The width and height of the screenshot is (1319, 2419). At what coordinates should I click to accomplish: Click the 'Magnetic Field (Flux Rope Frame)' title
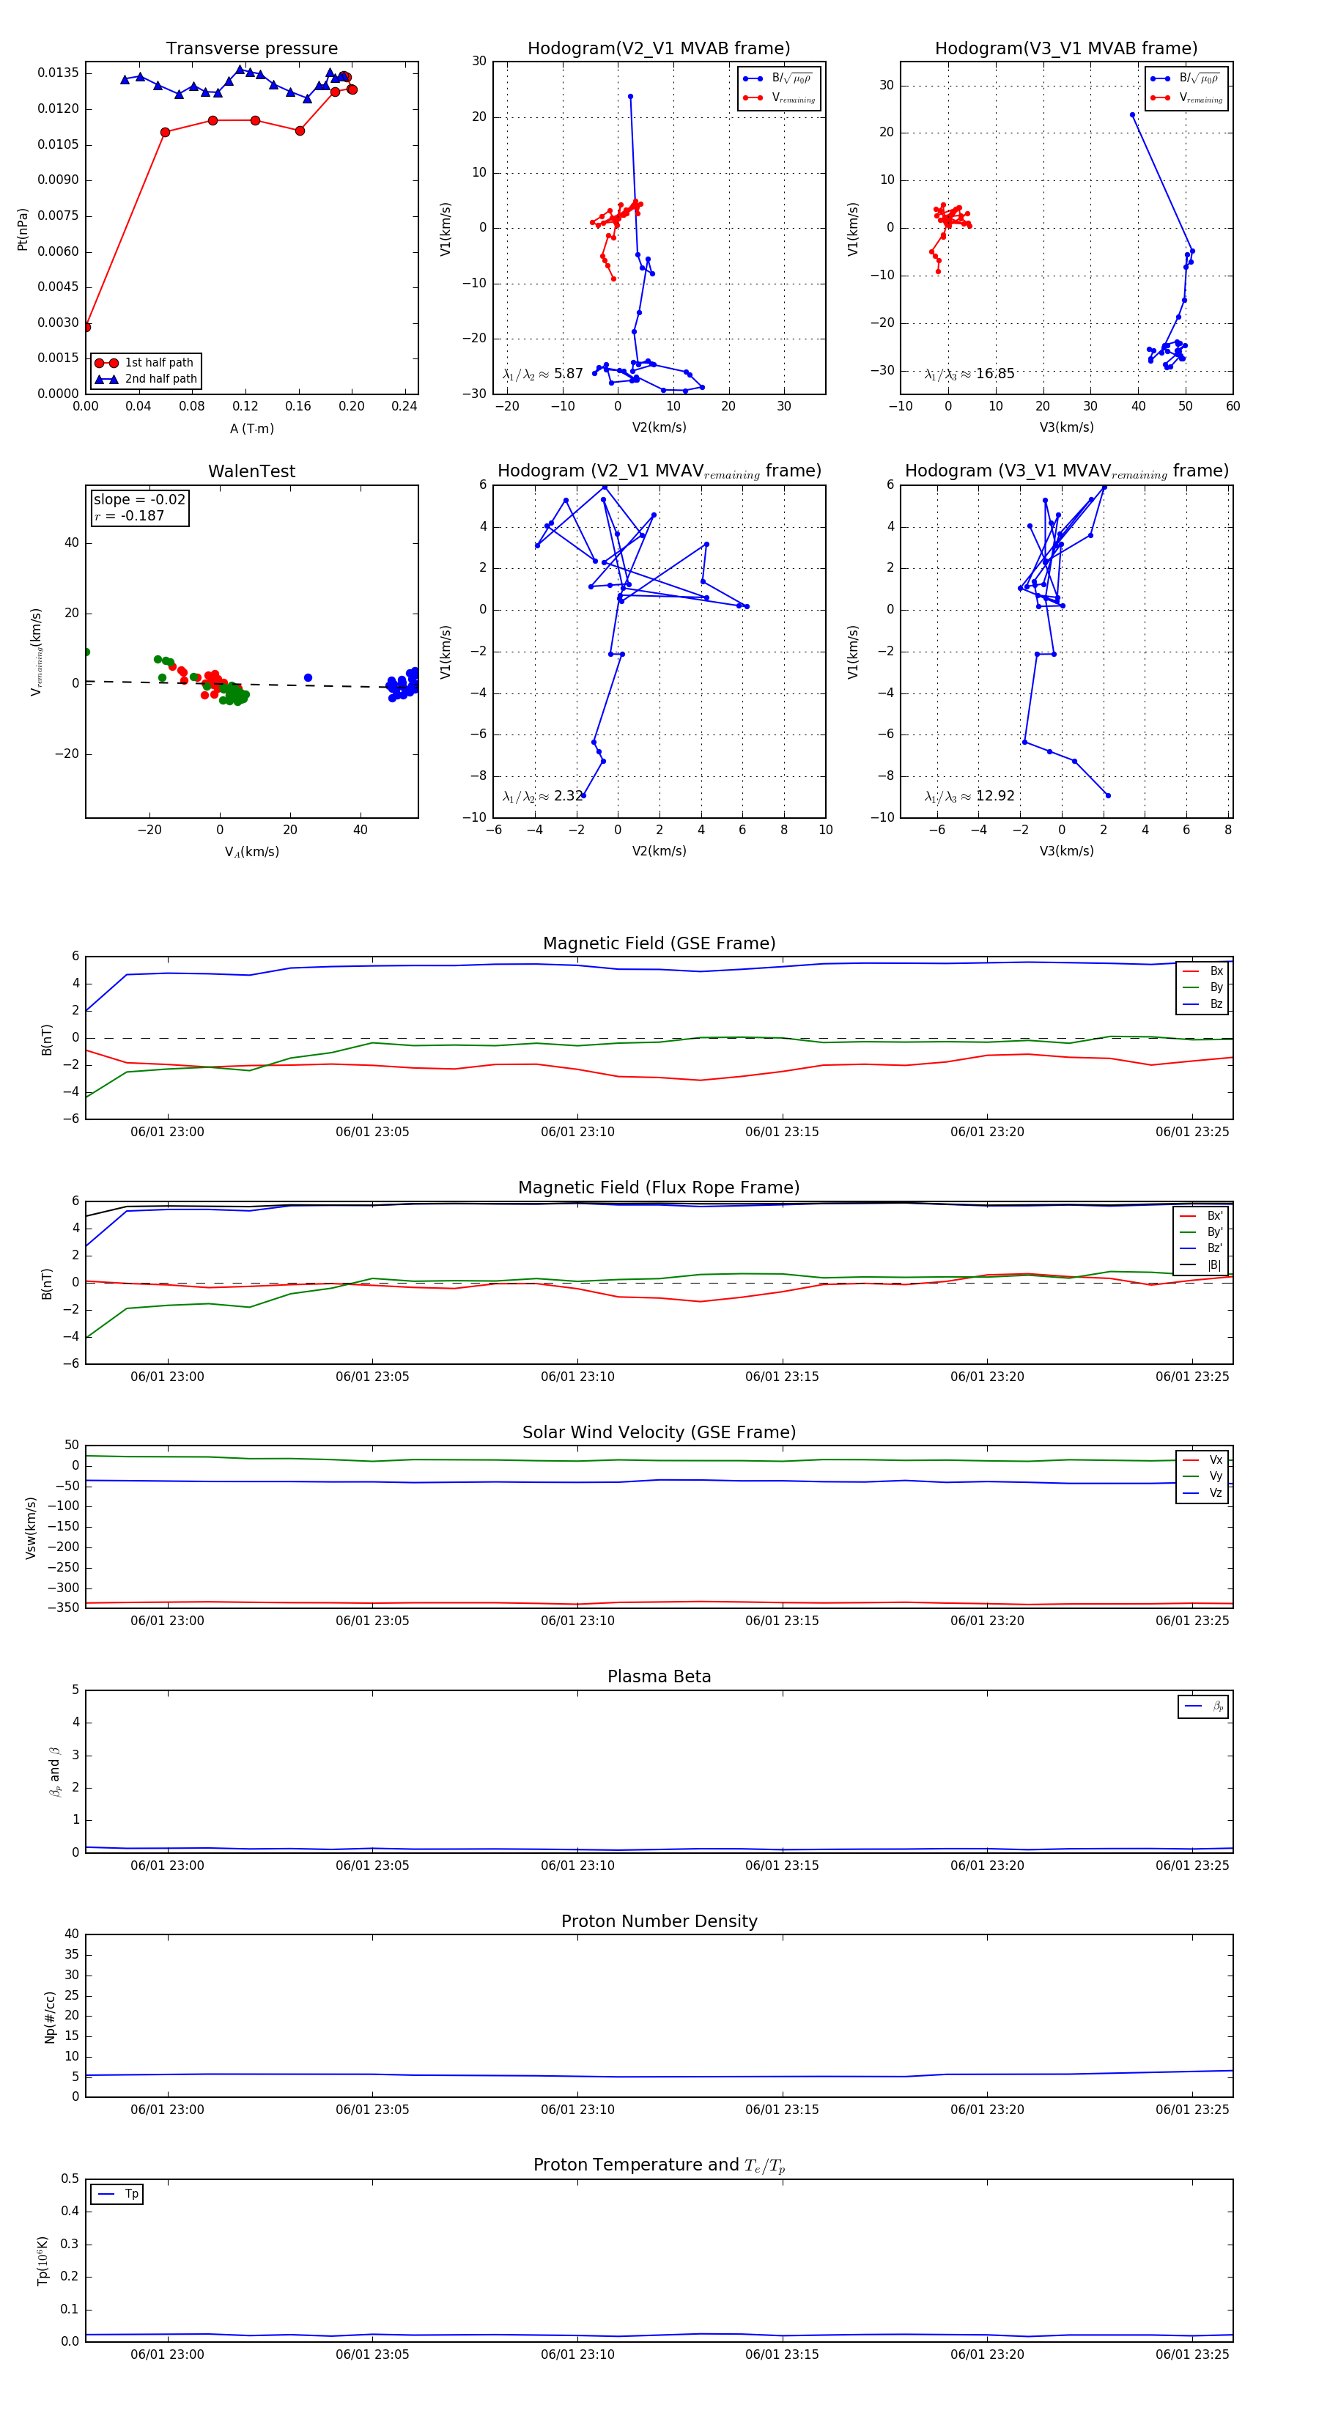point(659,1188)
